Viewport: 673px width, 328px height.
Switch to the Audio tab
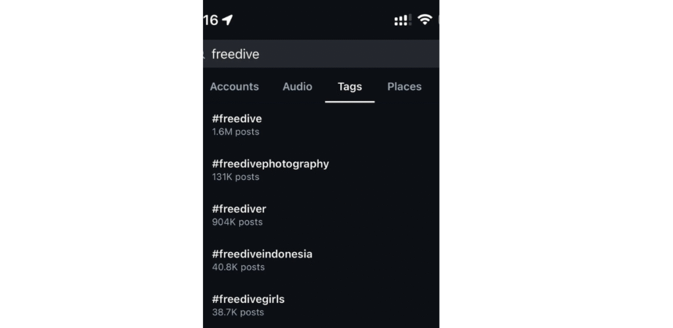pyautogui.click(x=298, y=87)
